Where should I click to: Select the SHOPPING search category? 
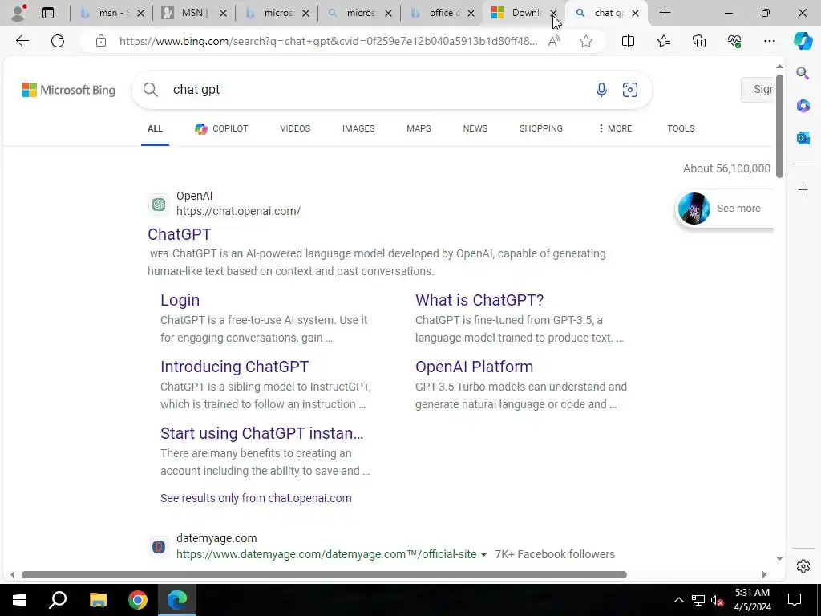[x=541, y=128]
